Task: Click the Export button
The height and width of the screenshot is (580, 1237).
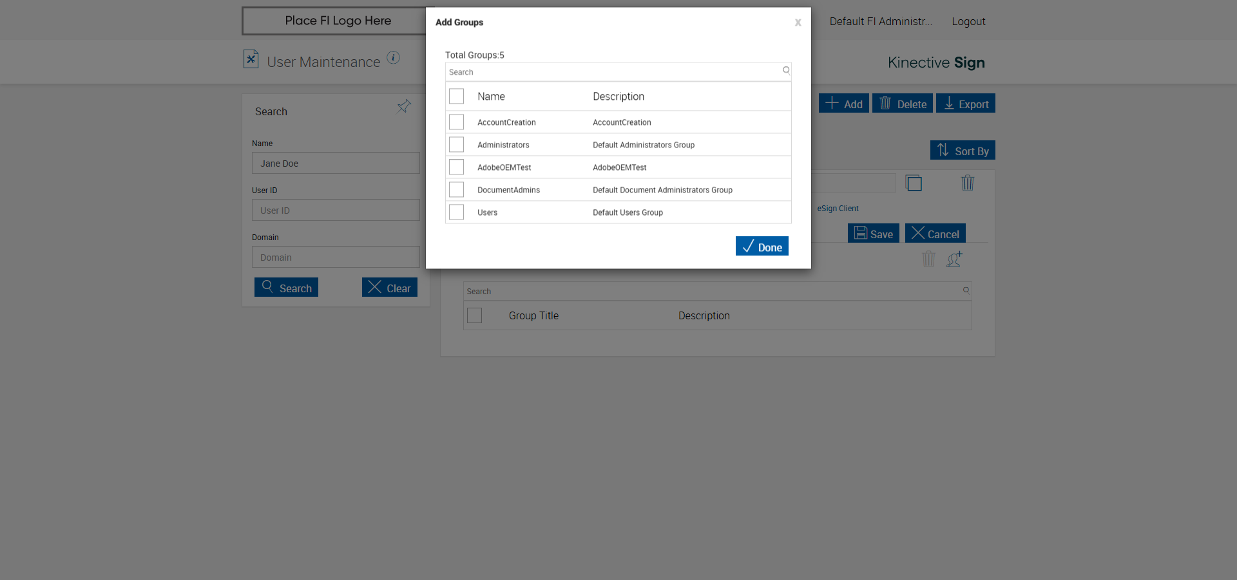Action: (x=966, y=104)
